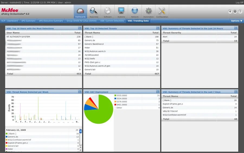This screenshot has height=153, width=244.
Task: Click February 23, 2009 legend heading
Action: 16,130
